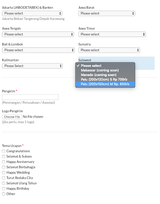
Task: Select Palu (200x150cm) M Rp. 850rb
Action: 105,84
